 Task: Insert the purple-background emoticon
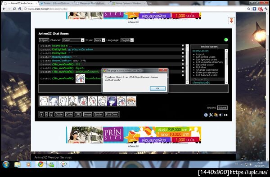click(x=112, y=101)
